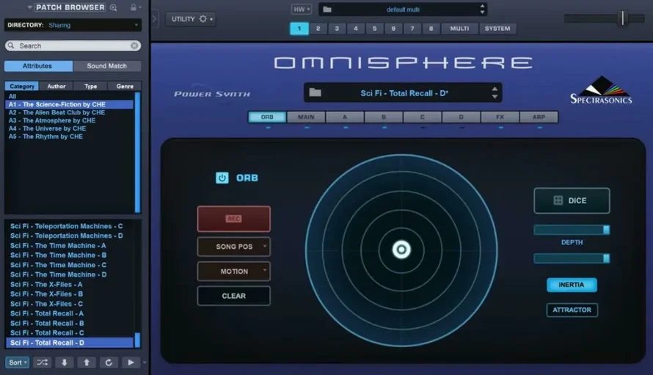Collapse the browser with the side arrow

tap(155, 19)
